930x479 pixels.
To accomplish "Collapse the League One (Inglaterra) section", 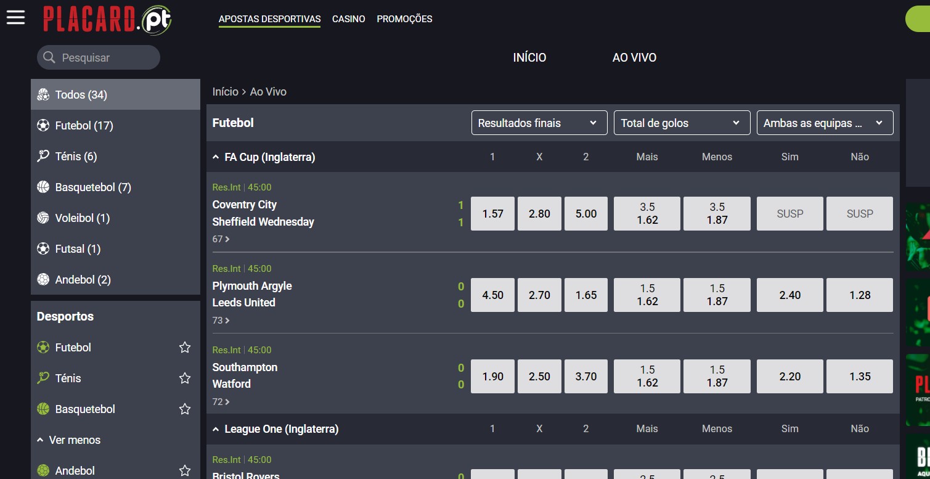I will [216, 429].
